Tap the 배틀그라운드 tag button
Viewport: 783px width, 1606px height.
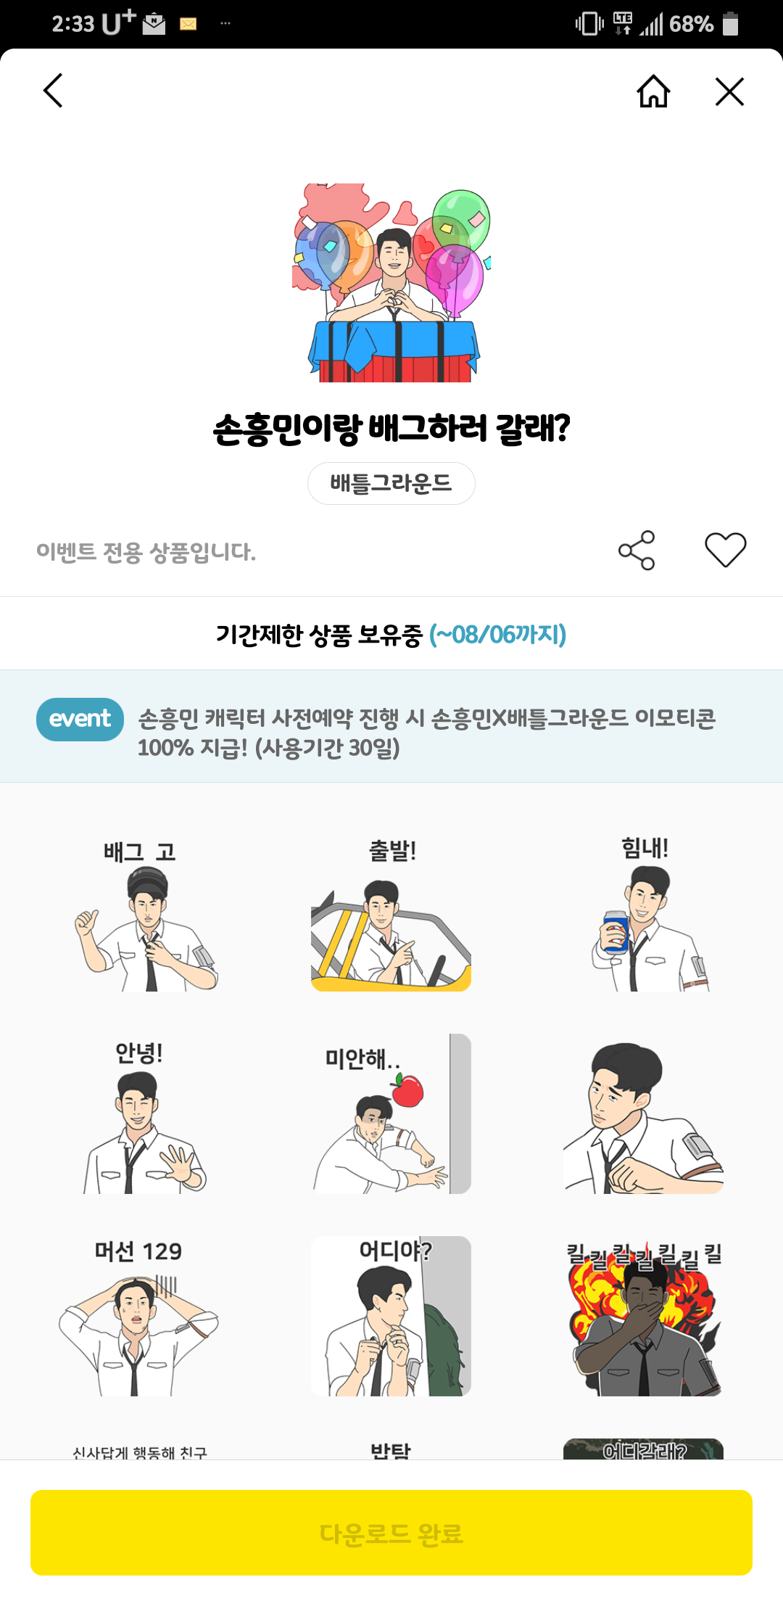tap(391, 483)
